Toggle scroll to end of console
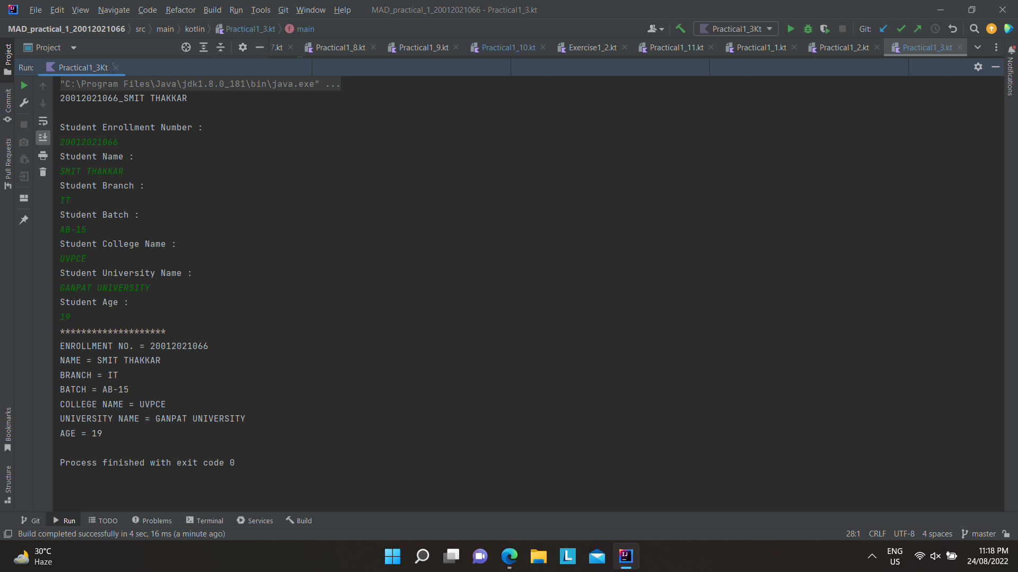The image size is (1018, 572). pyautogui.click(x=43, y=138)
